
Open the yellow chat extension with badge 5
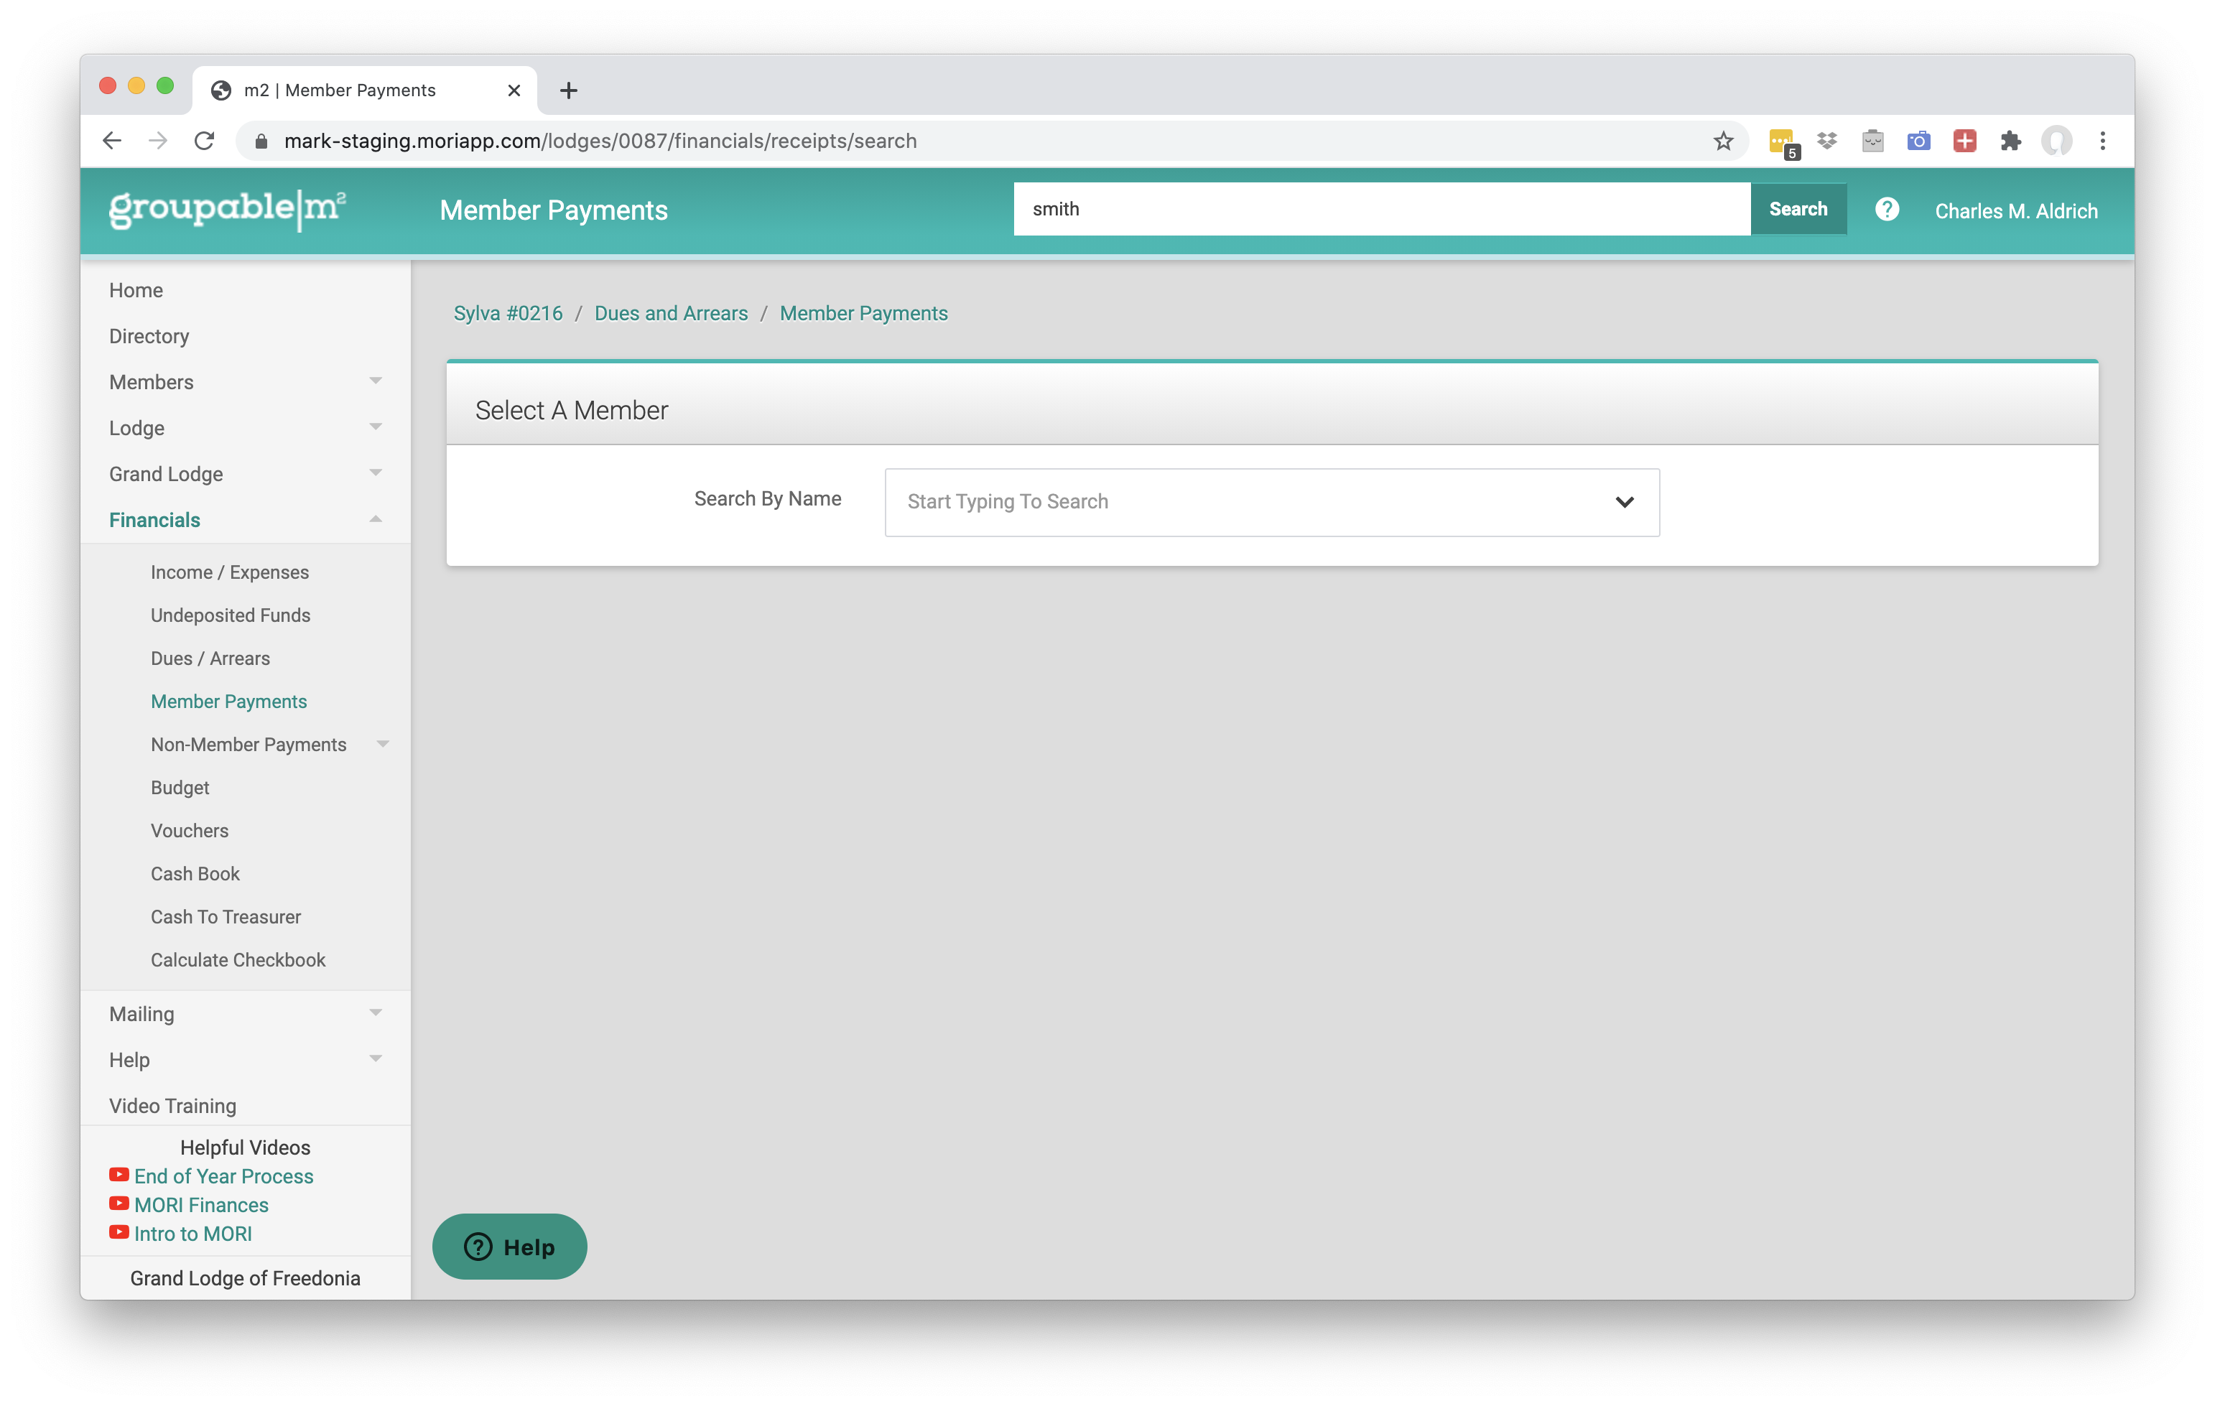[x=1782, y=142]
